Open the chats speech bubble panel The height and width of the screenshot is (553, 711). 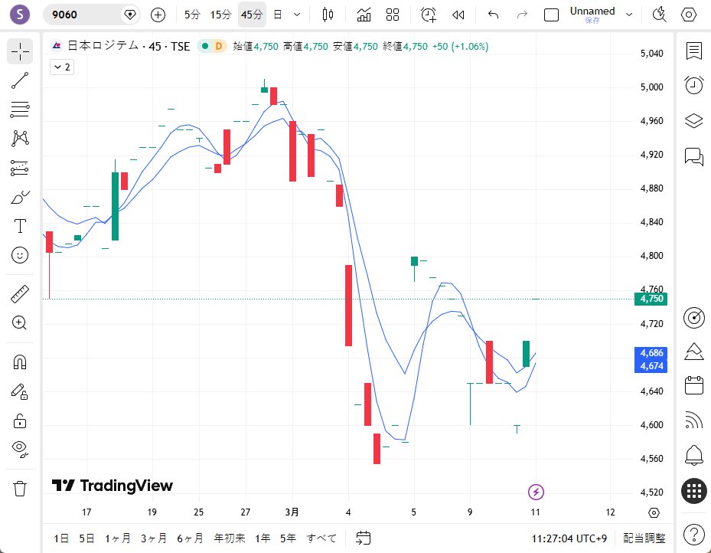coord(694,156)
